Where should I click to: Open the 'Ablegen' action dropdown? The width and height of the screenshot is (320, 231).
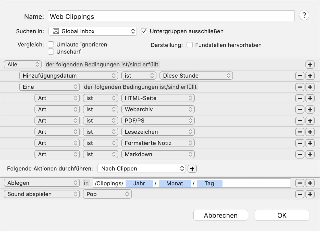pos(42,183)
